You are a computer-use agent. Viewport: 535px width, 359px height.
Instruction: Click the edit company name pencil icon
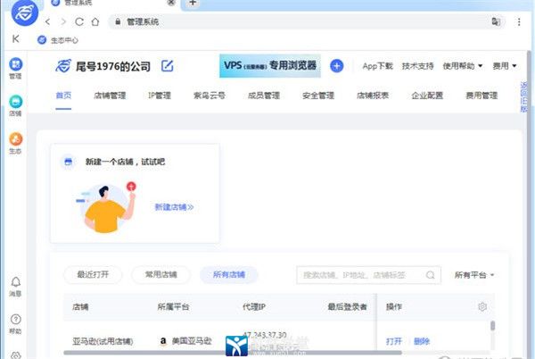click(x=167, y=66)
